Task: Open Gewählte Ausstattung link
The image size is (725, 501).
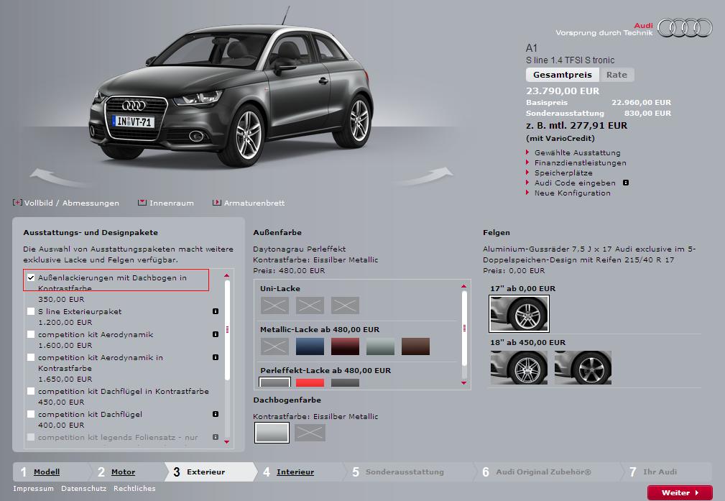Action: [578, 152]
